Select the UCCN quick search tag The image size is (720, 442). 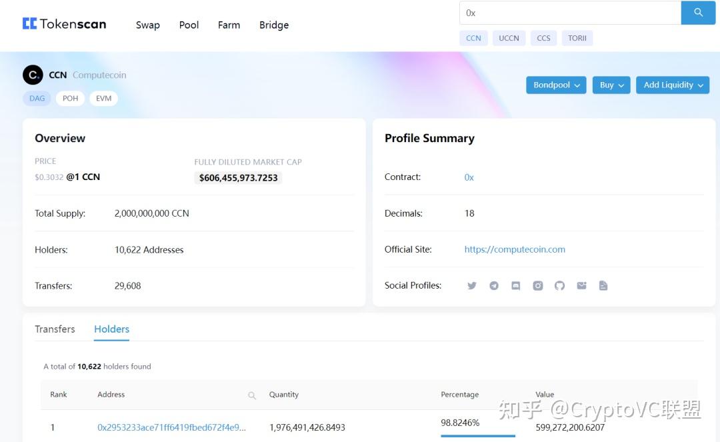point(509,38)
